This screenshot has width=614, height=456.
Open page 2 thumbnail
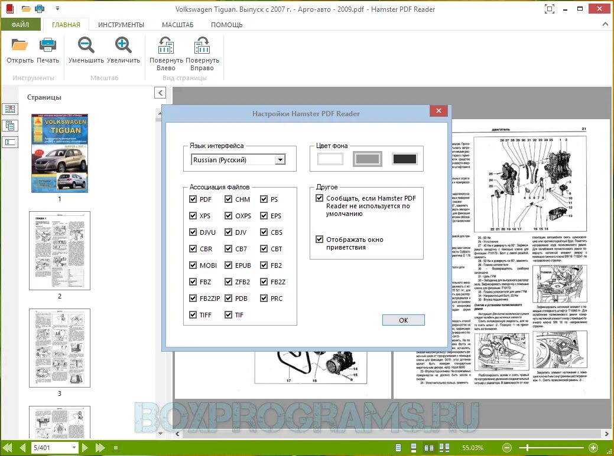click(x=60, y=251)
